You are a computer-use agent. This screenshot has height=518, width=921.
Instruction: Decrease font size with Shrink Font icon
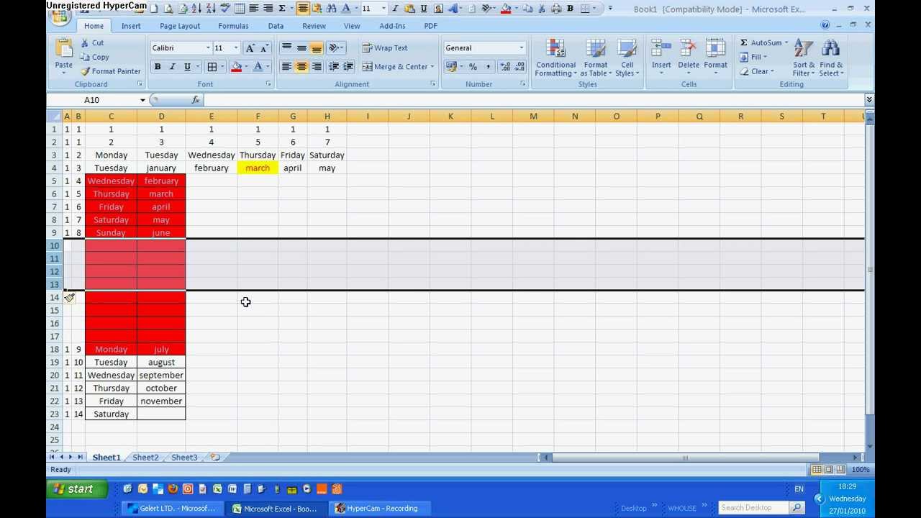(264, 48)
